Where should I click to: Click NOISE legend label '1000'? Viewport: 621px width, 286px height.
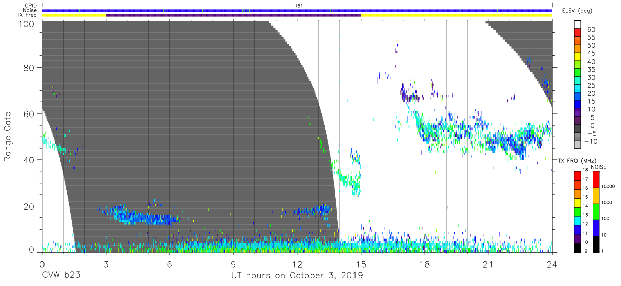(x=606, y=202)
